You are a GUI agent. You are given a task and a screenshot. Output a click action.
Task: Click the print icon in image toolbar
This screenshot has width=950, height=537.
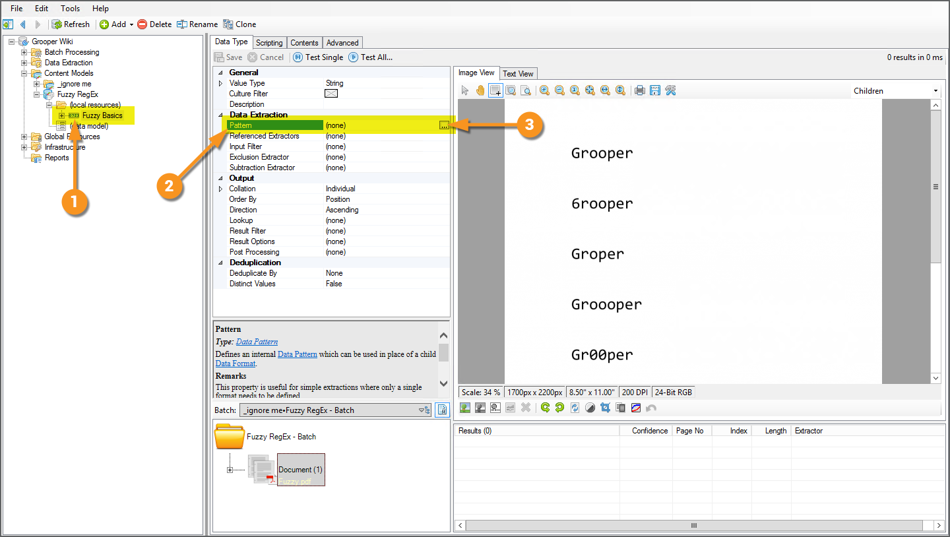click(640, 90)
